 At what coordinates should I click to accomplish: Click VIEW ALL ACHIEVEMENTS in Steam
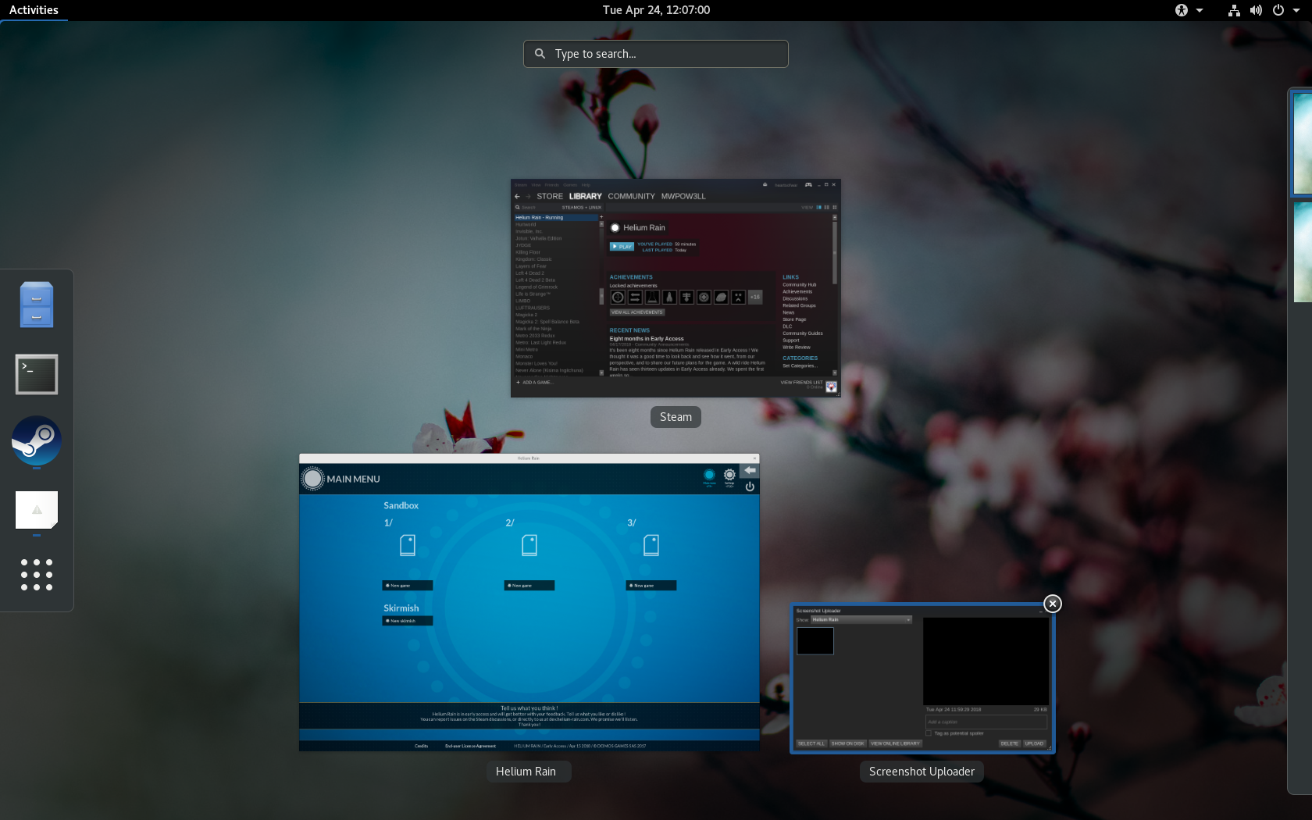pos(637,312)
